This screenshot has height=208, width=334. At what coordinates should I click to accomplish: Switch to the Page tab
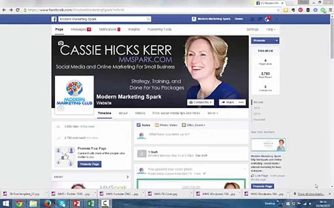click(x=59, y=29)
